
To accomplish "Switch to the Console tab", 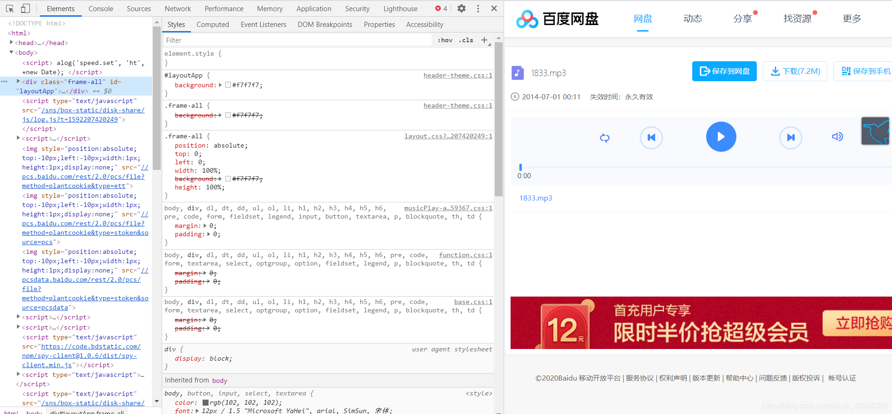I will tap(101, 8).
